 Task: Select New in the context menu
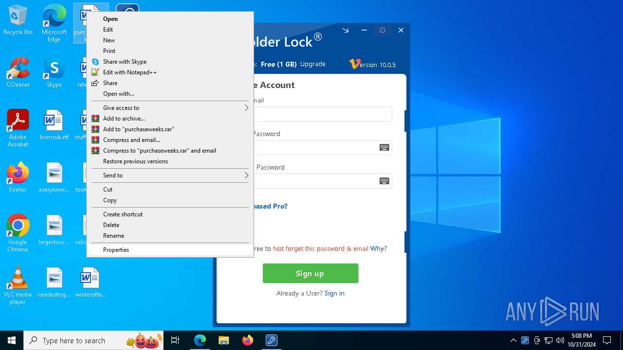point(170,40)
